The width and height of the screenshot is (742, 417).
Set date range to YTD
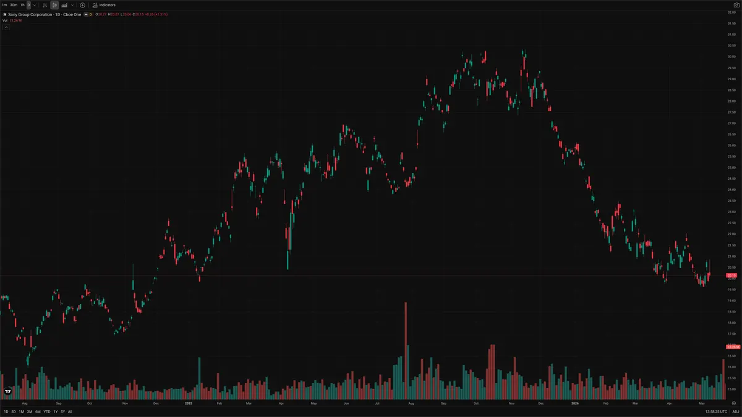tap(47, 411)
